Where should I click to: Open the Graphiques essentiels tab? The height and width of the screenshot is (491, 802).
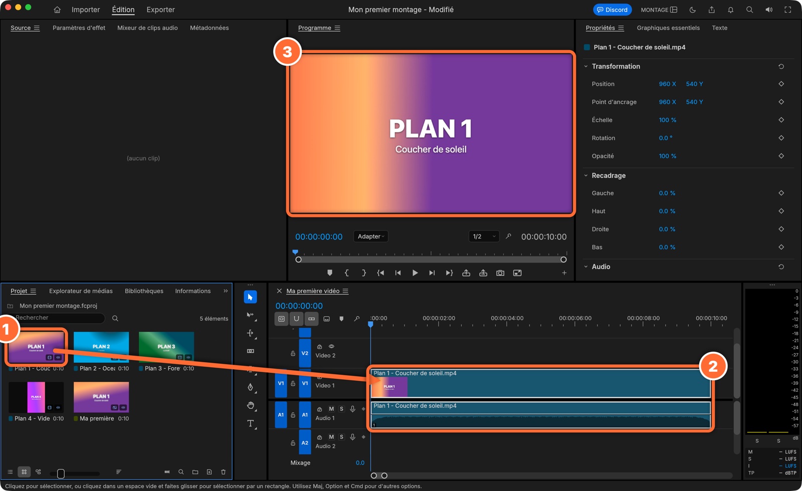668,28
